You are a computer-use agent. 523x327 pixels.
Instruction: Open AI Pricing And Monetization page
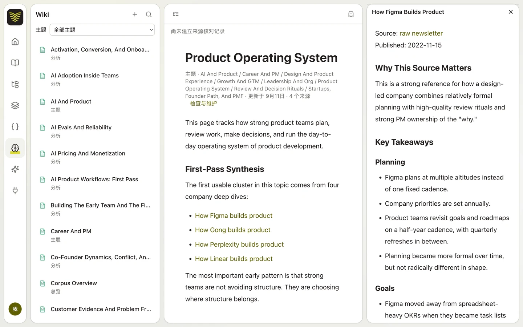pyautogui.click(x=95, y=157)
